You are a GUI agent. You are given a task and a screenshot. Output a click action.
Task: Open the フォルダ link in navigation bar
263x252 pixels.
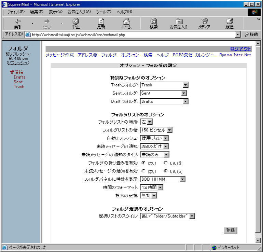[109, 55]
